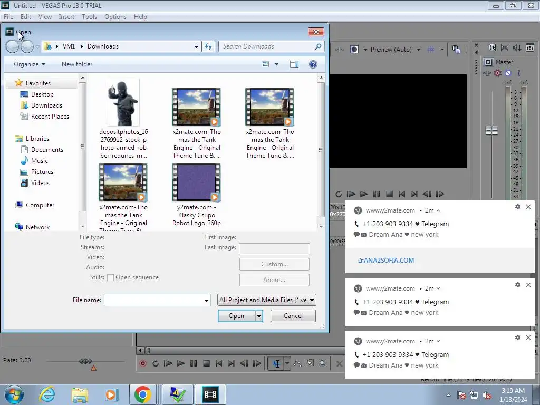Click the Open button's split dropdown arrow

(259, 316)
